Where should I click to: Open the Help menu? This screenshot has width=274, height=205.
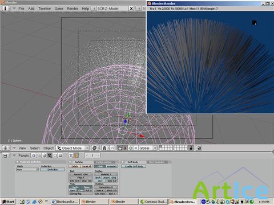(x=86, y=9)
